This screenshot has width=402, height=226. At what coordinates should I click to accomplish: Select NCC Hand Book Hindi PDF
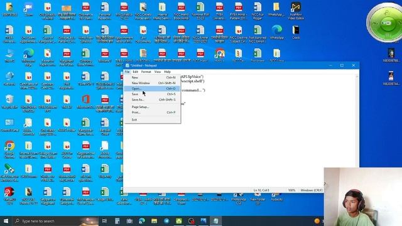pos(182,11)
